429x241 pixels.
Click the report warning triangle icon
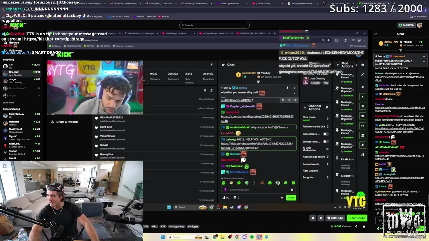[364, 226]
